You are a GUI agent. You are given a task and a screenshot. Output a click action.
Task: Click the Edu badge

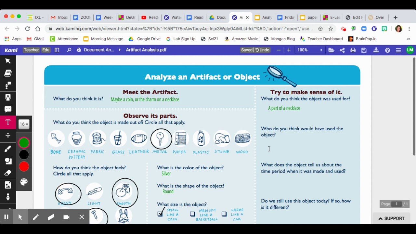click(x=46, y=50)
